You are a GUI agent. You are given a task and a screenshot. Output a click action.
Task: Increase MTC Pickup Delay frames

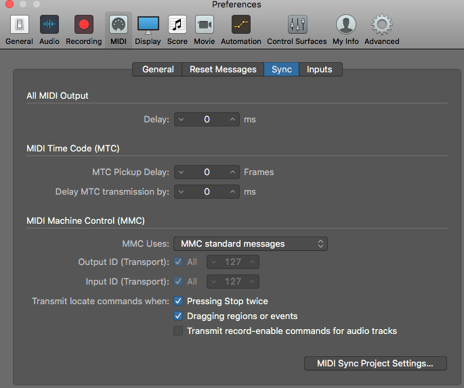232,172
